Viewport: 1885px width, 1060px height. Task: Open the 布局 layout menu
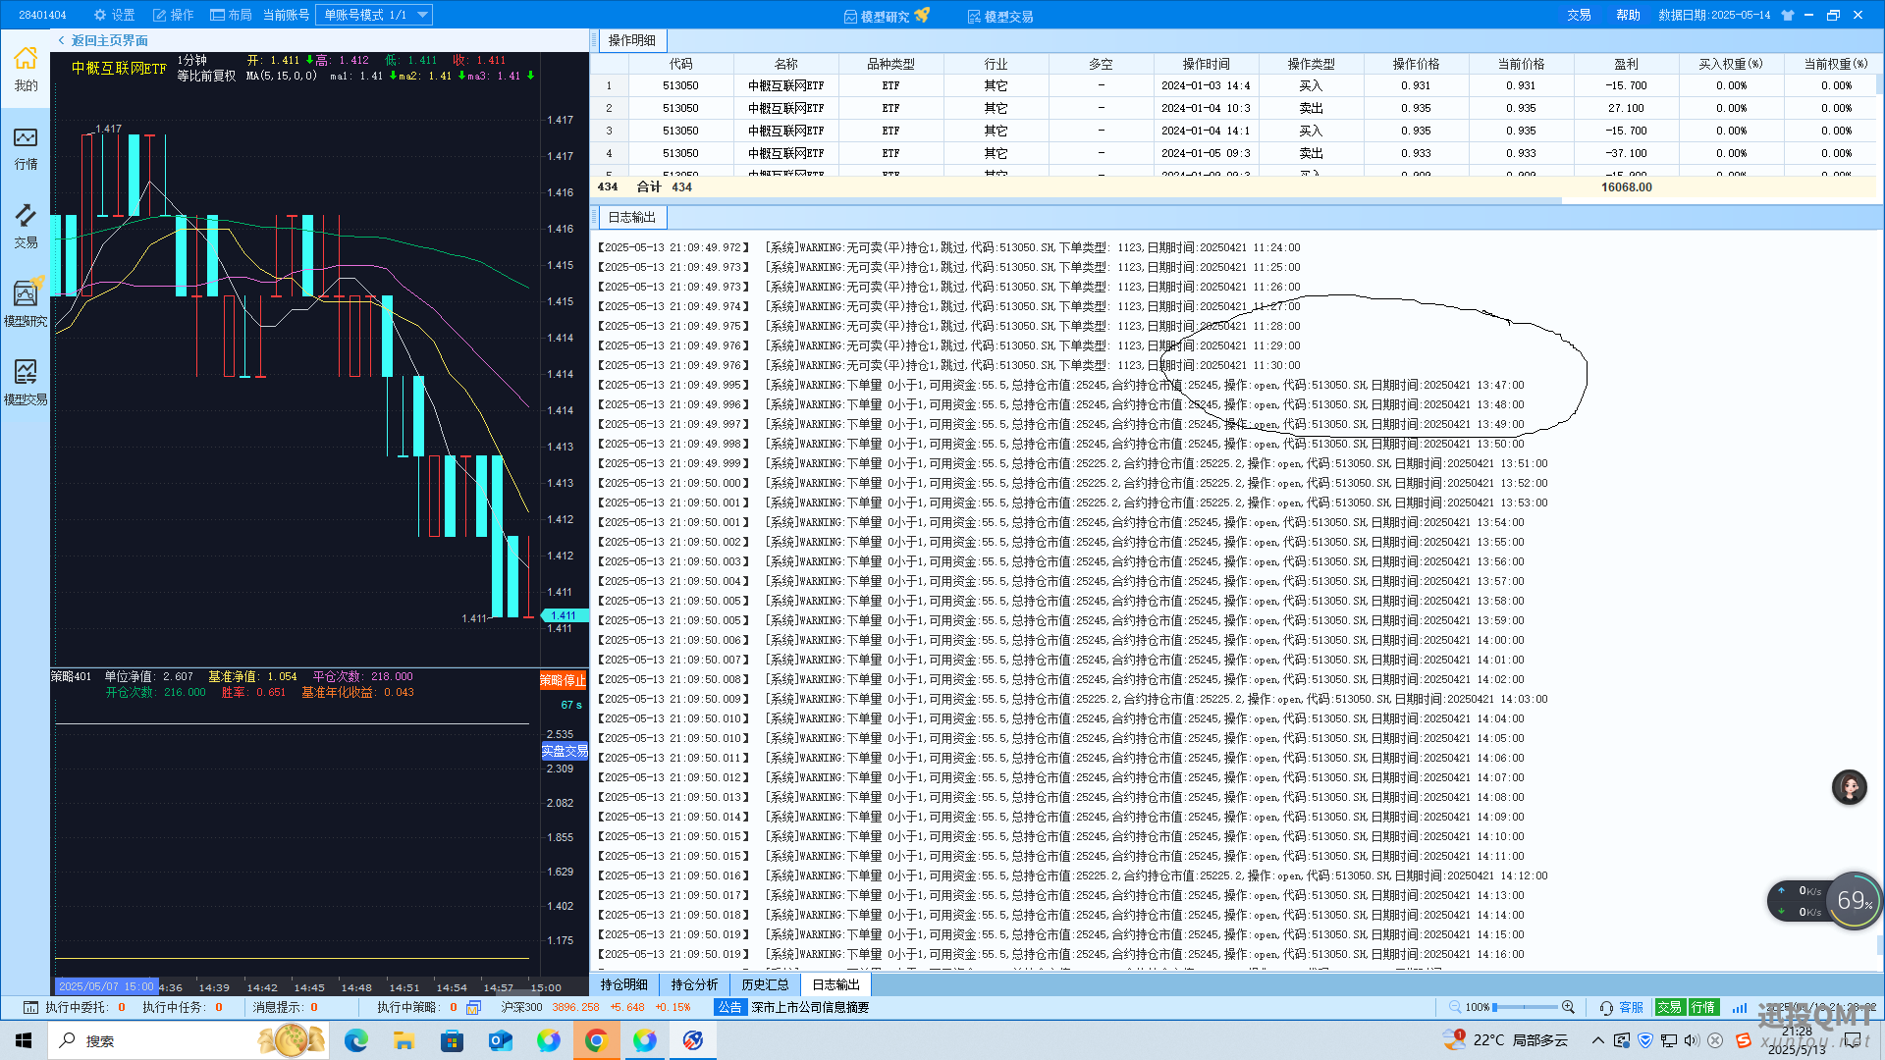[231, 15]
